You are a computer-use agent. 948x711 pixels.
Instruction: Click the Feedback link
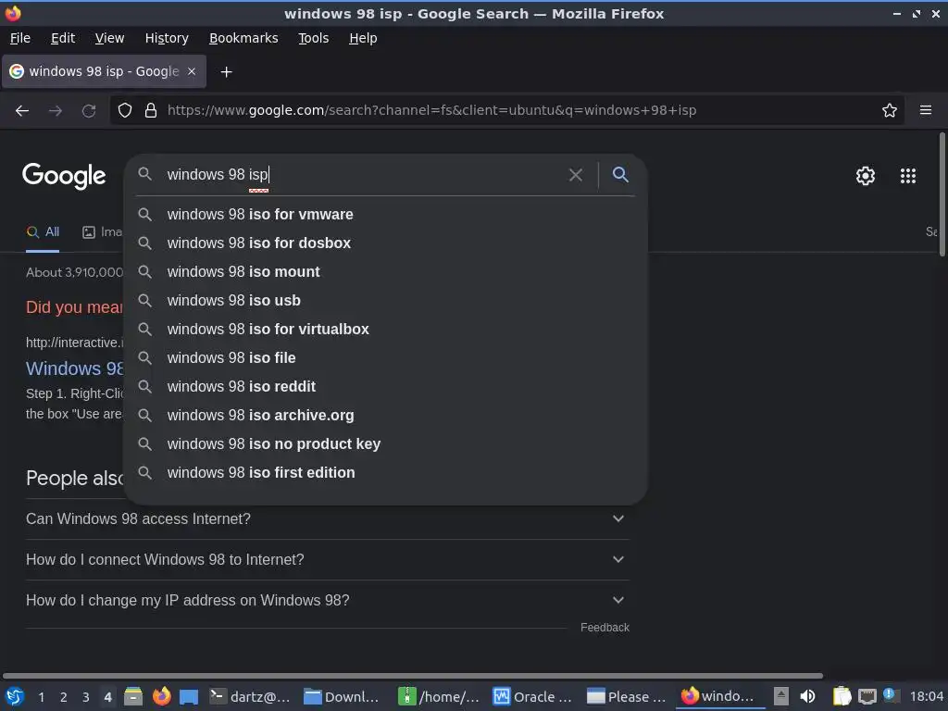605,628
